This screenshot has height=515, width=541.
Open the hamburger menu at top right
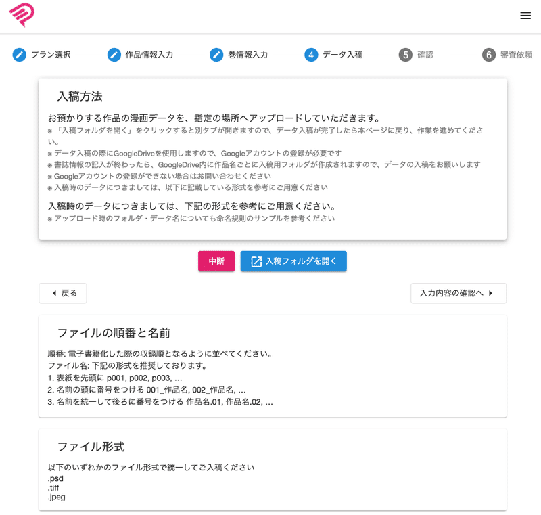point(526,15)
